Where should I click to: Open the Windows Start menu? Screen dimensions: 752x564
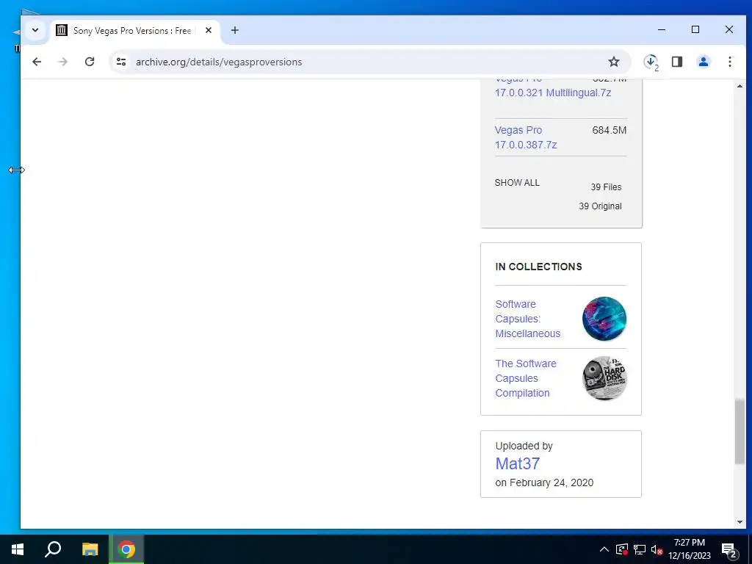(18, 549)
